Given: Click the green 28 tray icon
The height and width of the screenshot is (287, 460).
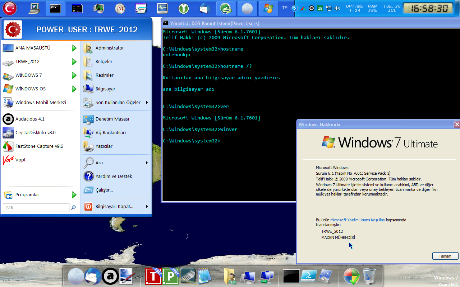Looking at the screenshot, I should 320,8.
